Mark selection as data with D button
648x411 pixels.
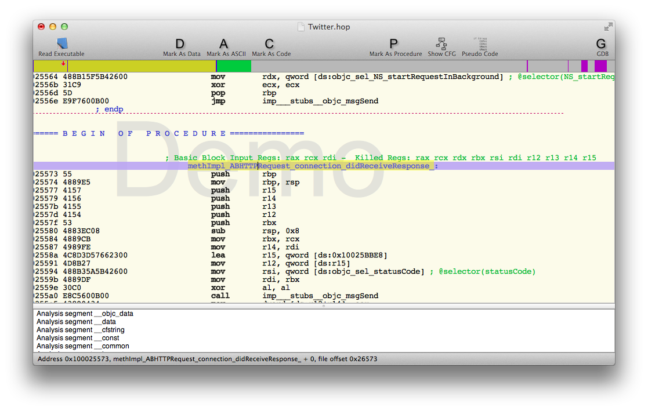tap(179, 44)
